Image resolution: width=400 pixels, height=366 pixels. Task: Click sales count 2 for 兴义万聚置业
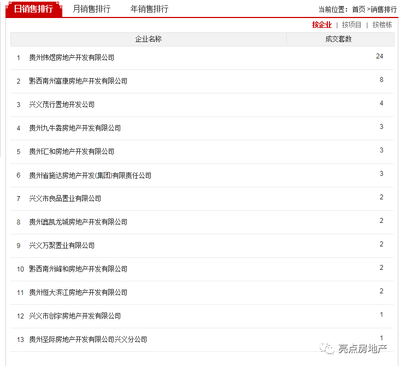(x=381, y=244)
